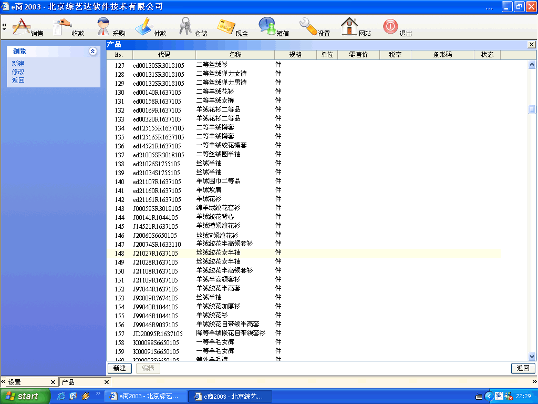
Task: Open the 付款 (Payment) toolbar icon
Action: (x=144, y=26)
